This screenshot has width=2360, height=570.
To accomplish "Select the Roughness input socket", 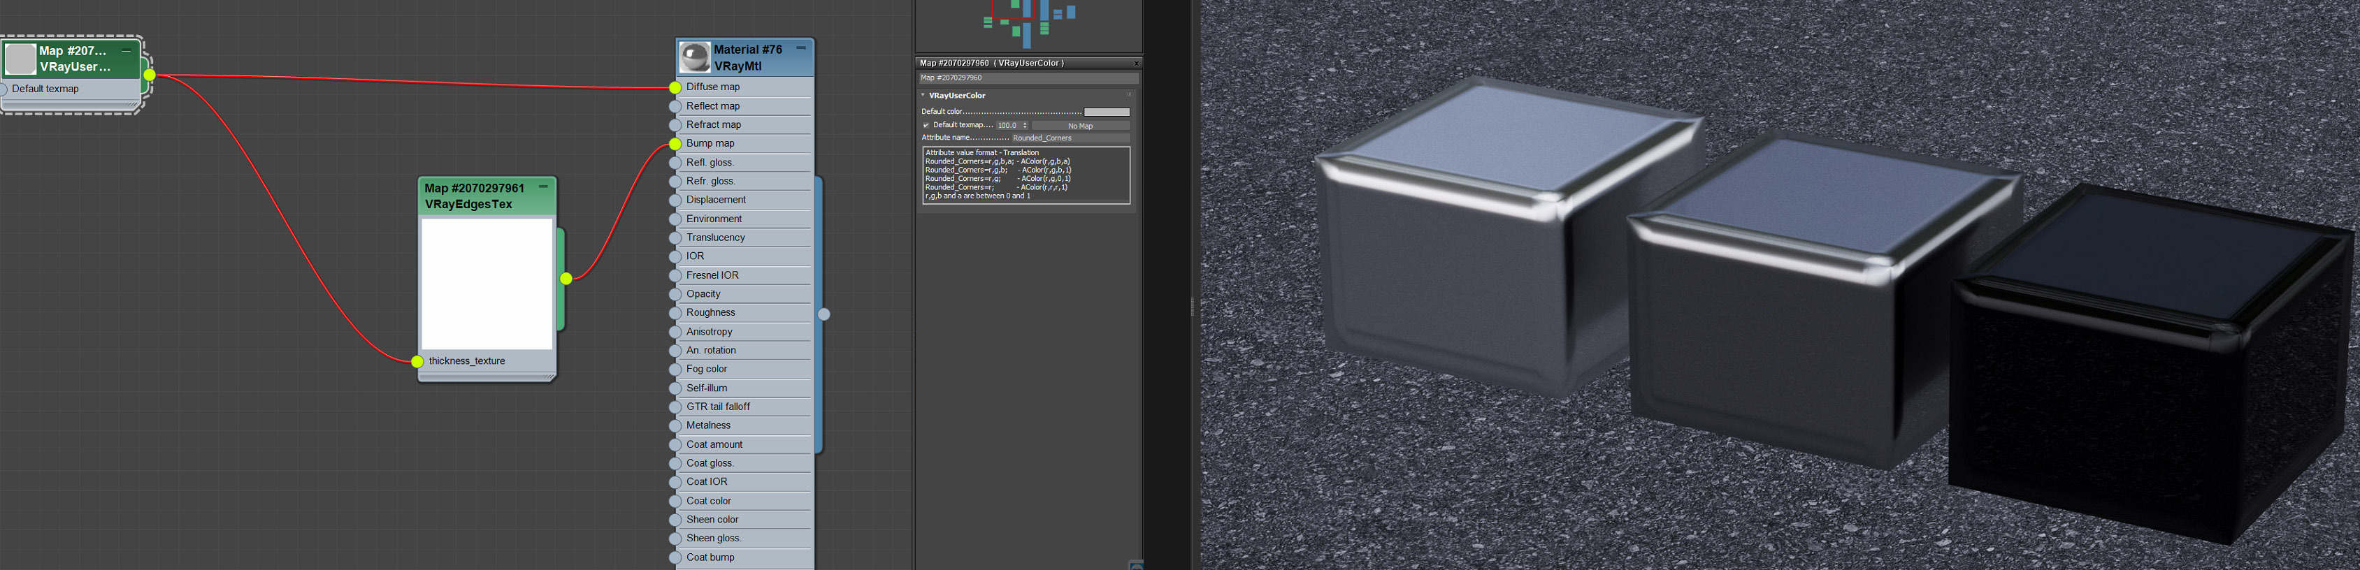I will 675,313.
